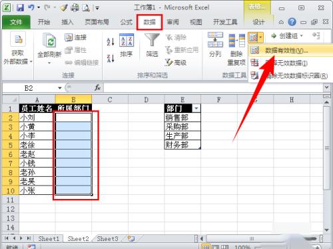The width and height of the screenshot is (333, 249).
Task: Click the Filter funnel icon
Action: [x=152, y=39]
